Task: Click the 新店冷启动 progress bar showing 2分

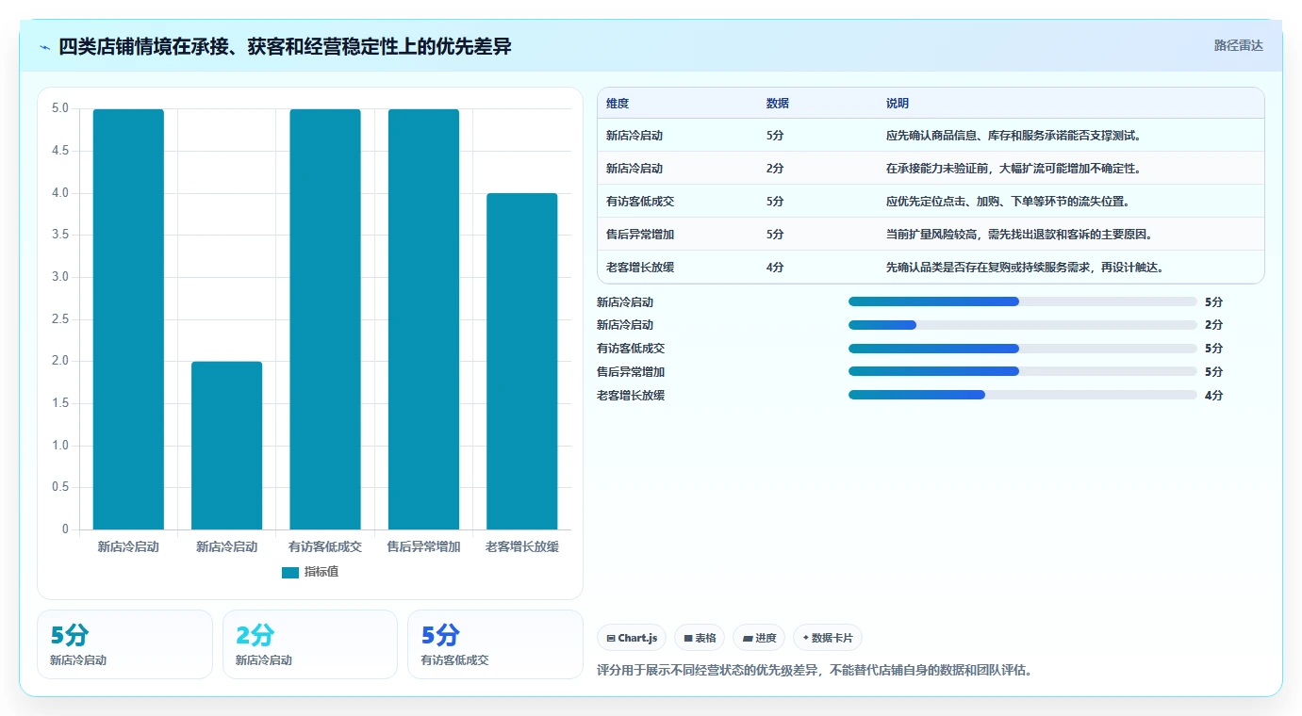Action: pyautogui.click(x=1023, y=325)
